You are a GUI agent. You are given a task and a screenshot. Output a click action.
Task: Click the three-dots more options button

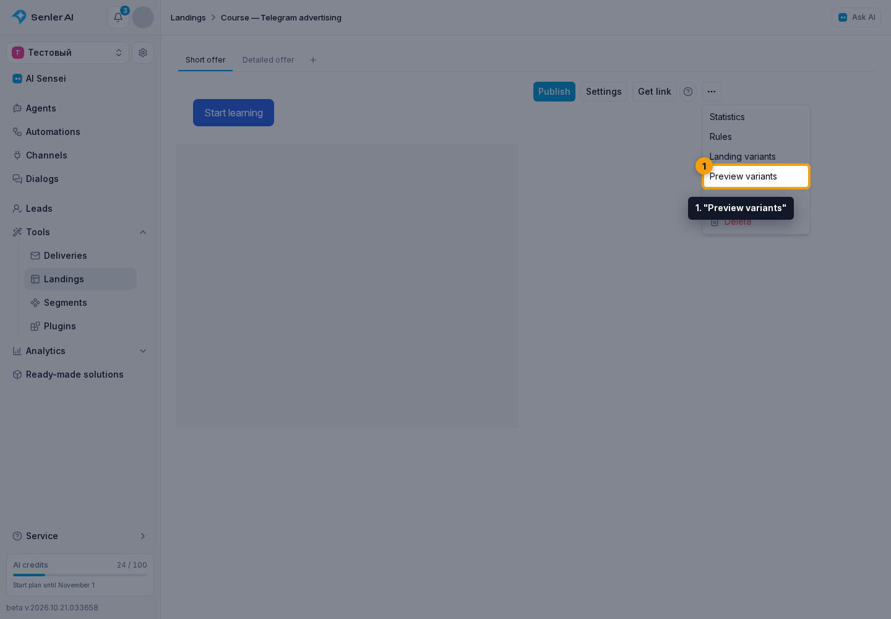click(712, 92)
